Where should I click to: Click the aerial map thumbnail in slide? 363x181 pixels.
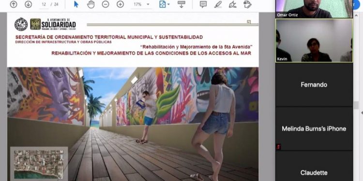pyautogui.click(x=39, y=164)
